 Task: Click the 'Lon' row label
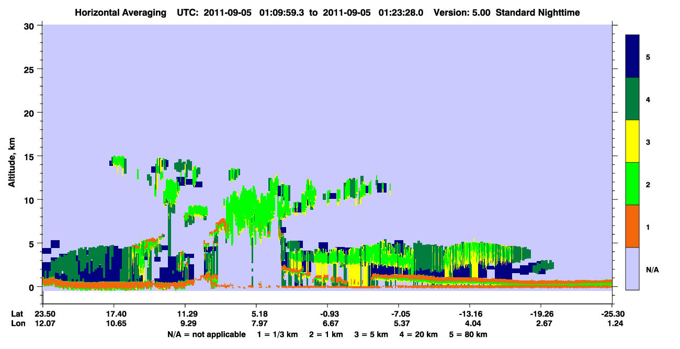(17, 324)
